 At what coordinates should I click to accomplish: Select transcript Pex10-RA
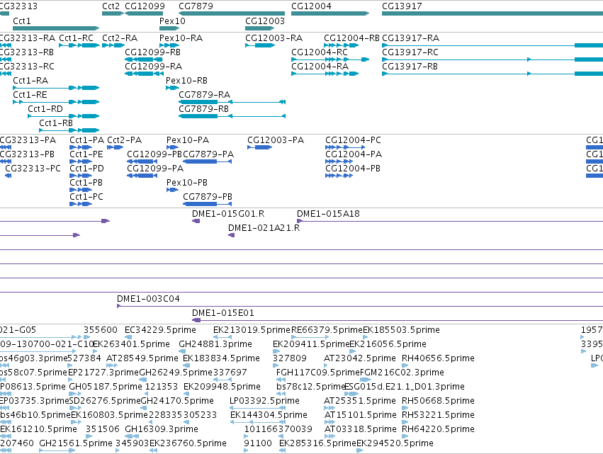[169, 45]
